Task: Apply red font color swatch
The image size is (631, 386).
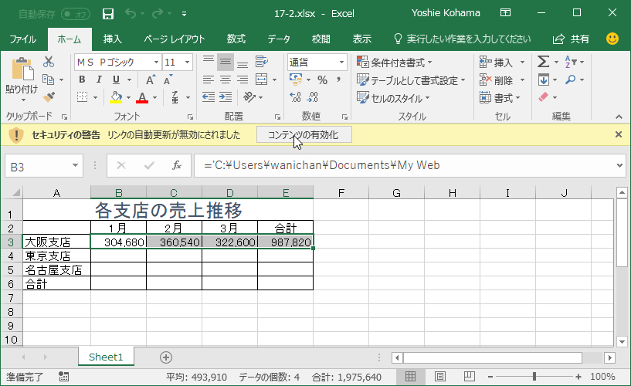Action: click(142, 97)
